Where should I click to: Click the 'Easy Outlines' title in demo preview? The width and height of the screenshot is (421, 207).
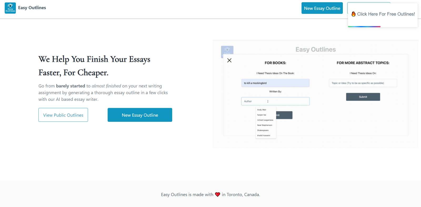pyautogui.click(x=315, y=49)
